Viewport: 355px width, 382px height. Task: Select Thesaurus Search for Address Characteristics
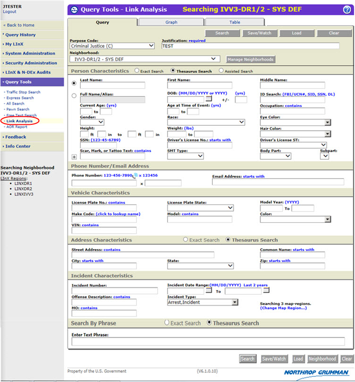pyautogui.click(x=228, y=239)
